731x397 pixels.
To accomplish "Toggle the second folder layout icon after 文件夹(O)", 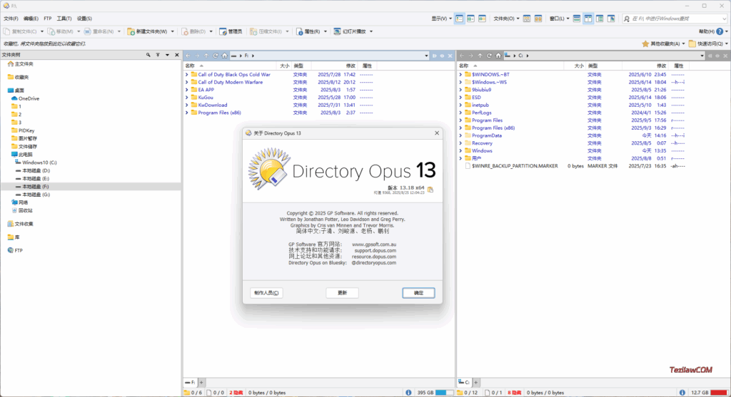I will tap(538, 19).
